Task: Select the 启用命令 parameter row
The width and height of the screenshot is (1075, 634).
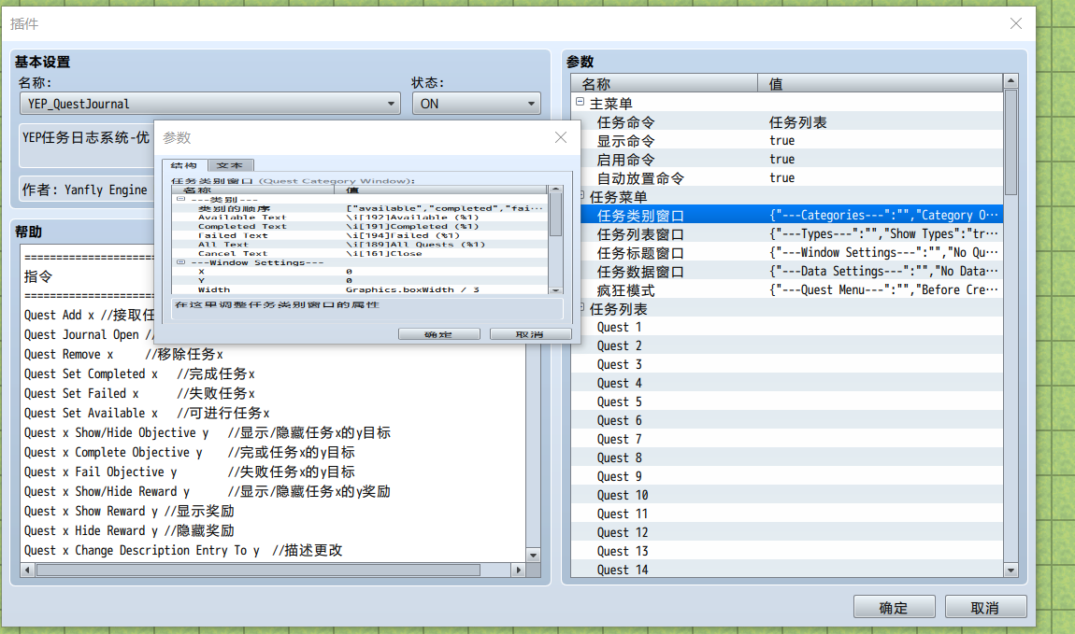Action: tap(787, 159)
